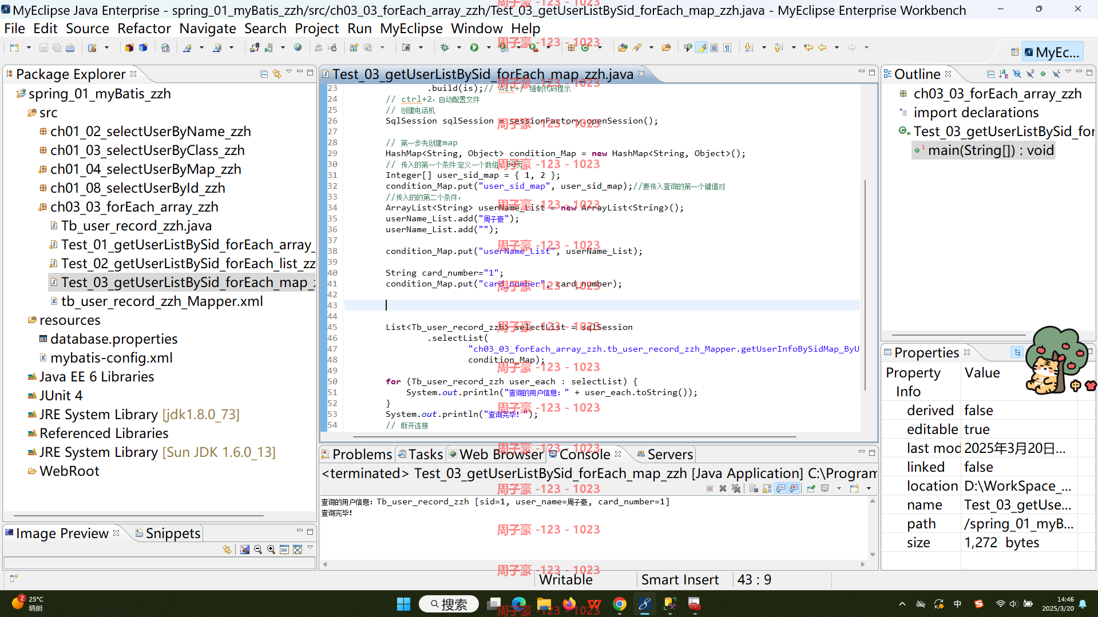1098x617 pixels.
Task: Collapse All in the Outline view
Action: (x=990, y=74)
